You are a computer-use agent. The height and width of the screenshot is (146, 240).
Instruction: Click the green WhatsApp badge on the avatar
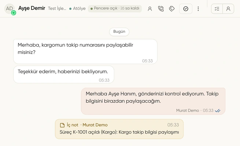14,13
